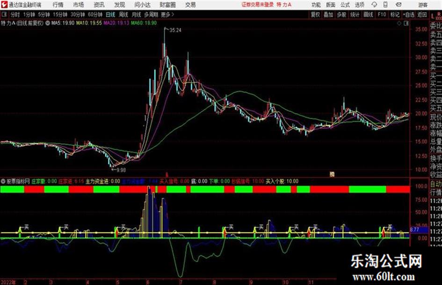This screenshot has width=442, height=285.
Task: Click the 庄家散: 0.00 indicator label
Action: coord(44,182)
